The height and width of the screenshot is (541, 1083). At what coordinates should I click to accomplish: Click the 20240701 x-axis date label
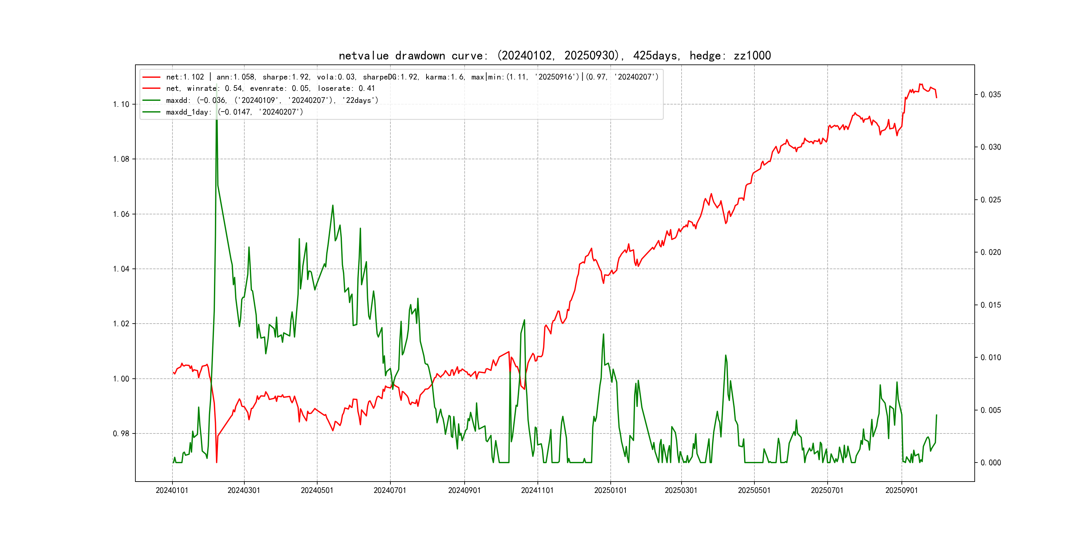click(x=390, y=491)
